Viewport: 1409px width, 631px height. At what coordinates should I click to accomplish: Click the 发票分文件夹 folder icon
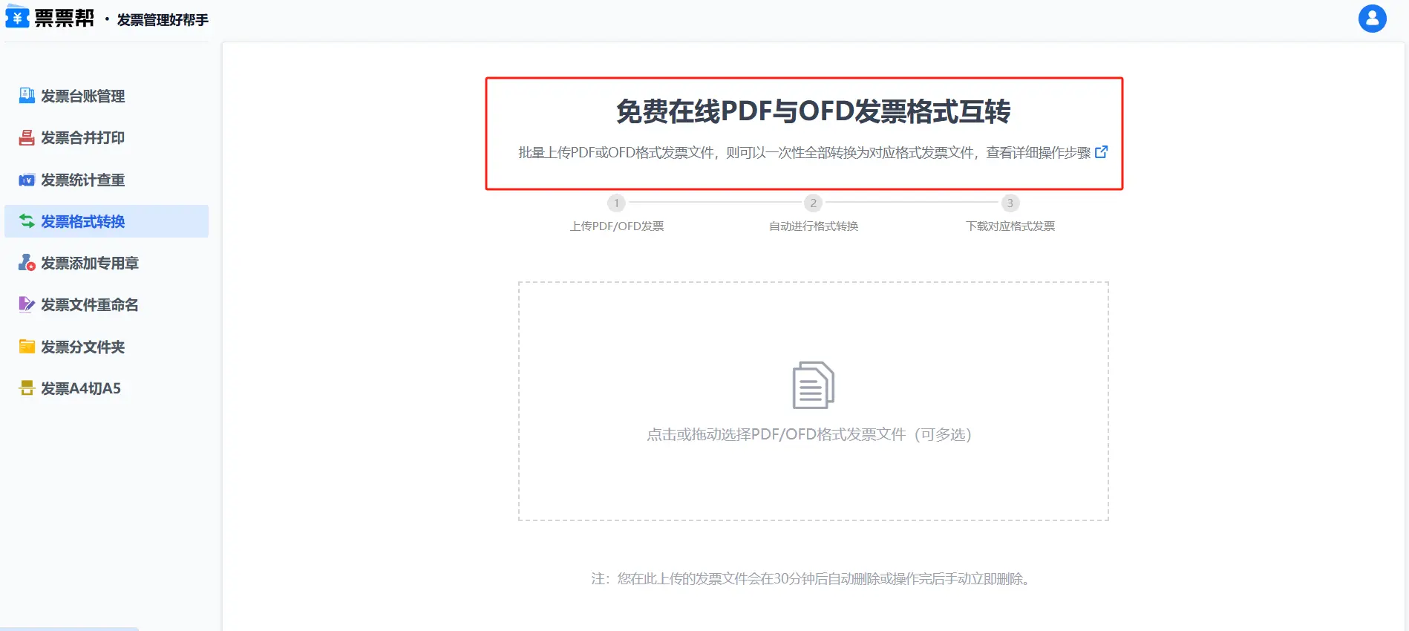[x=27, y=347]
